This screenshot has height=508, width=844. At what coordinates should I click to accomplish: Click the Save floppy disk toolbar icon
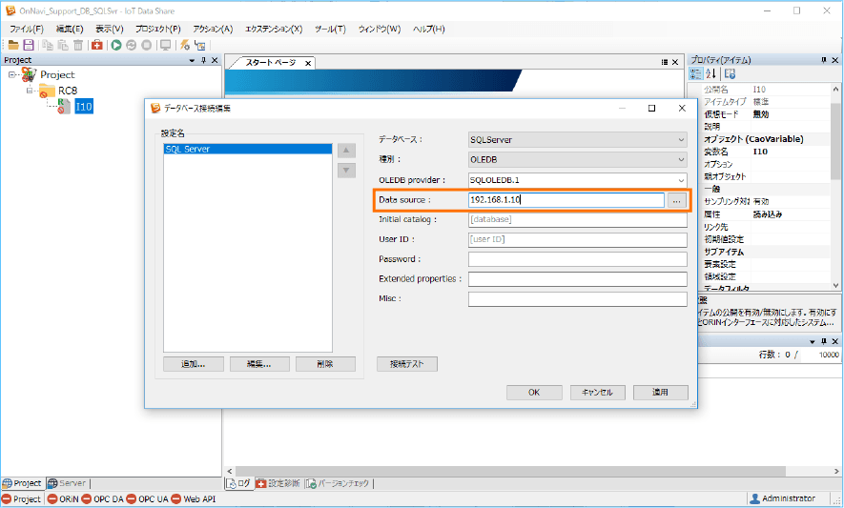29,45
